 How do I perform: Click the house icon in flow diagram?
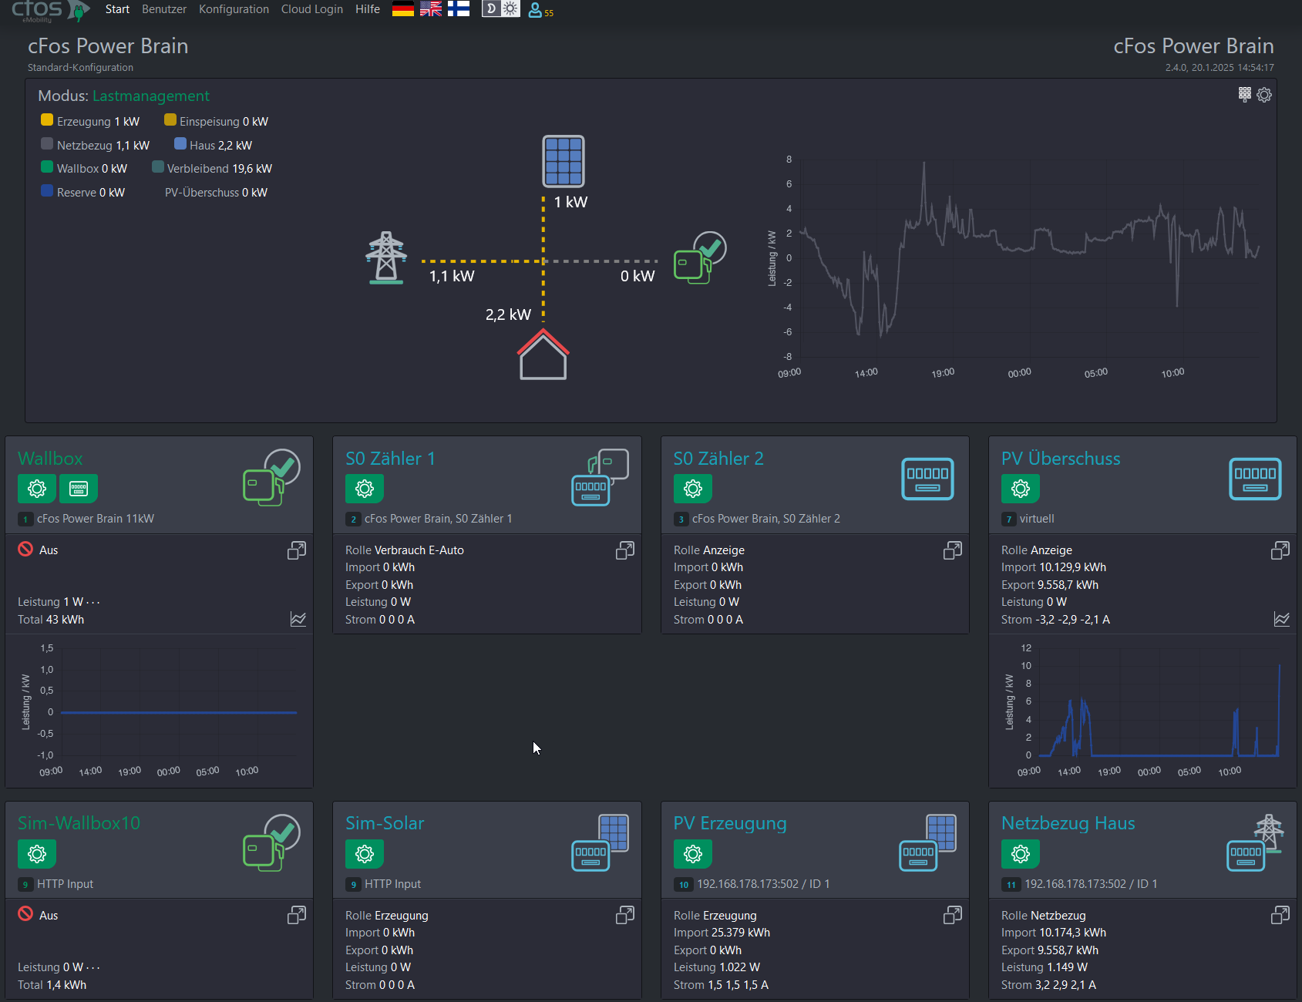tap(543, 355)
